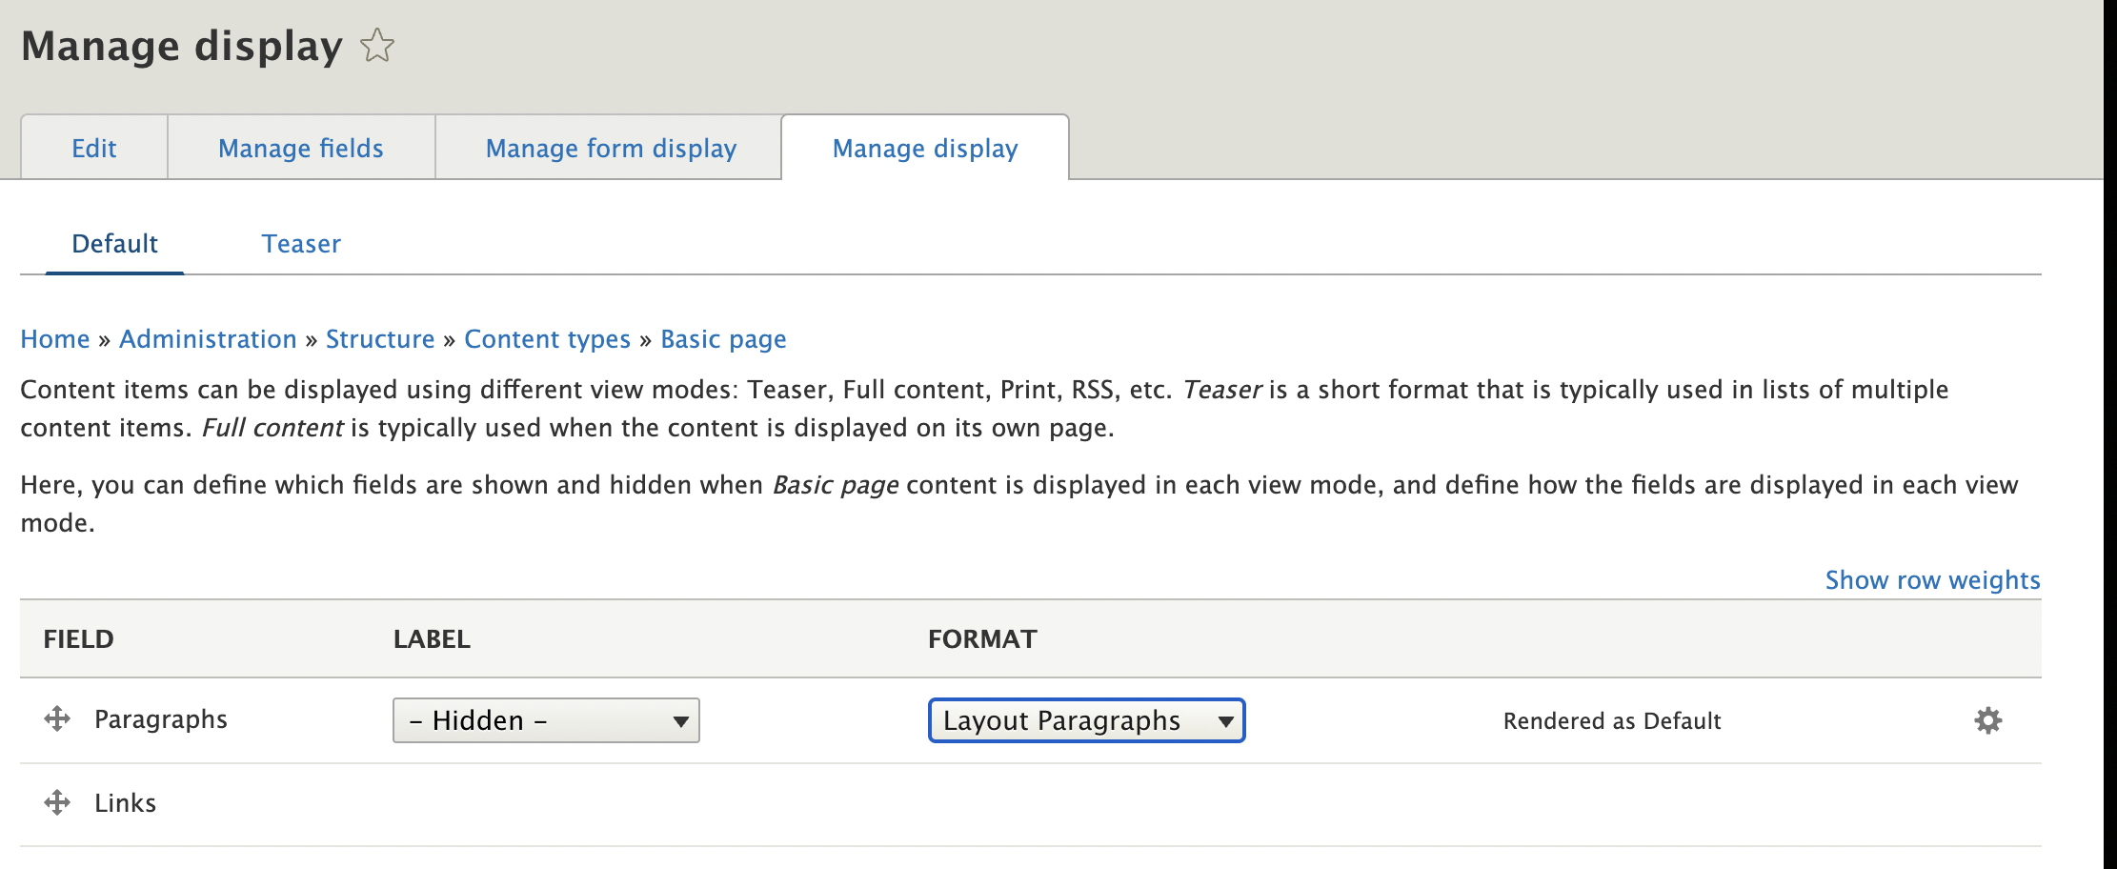Viewport: 2117px width, 869px height.
Task: Click the Links field label
Action: pyautogui.click(x=125, y=802)
